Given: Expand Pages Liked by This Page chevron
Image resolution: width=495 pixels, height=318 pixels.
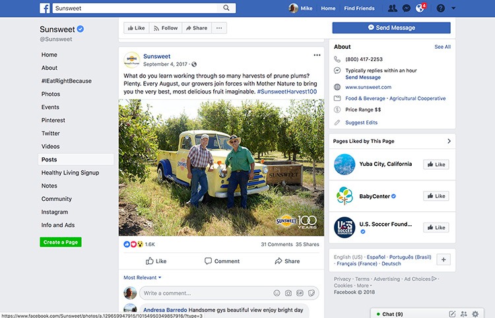Looking at the screenshot, I should [449, 141].
